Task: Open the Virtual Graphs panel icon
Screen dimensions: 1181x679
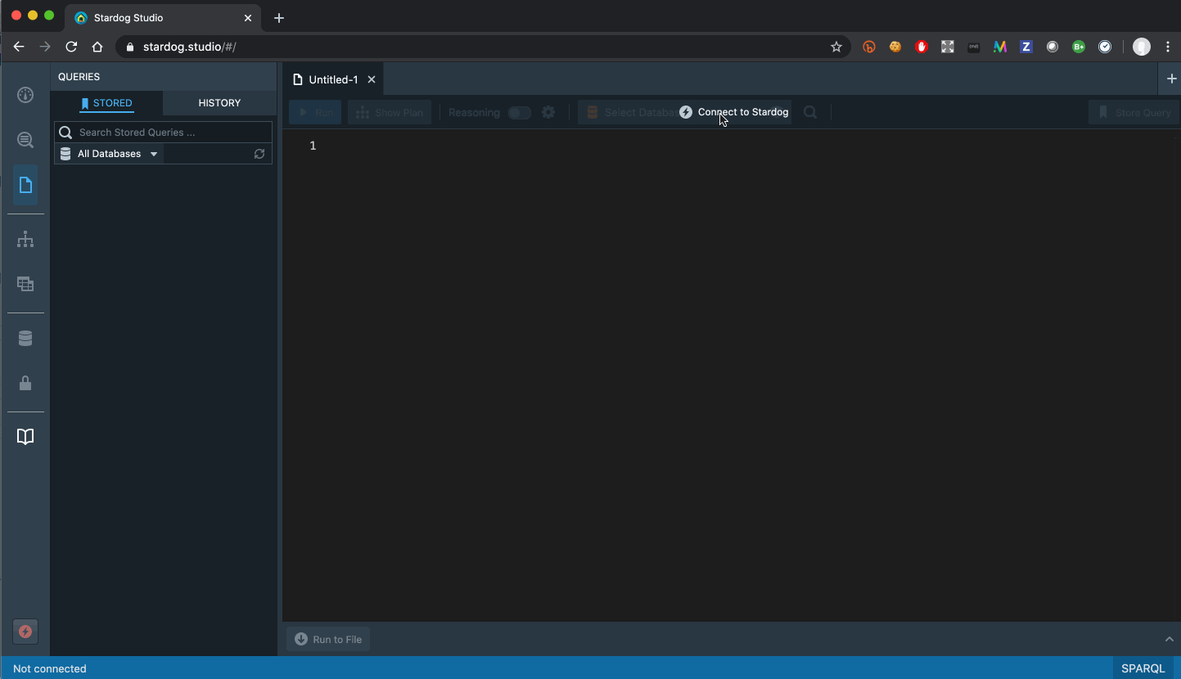Action: [25, 284]
